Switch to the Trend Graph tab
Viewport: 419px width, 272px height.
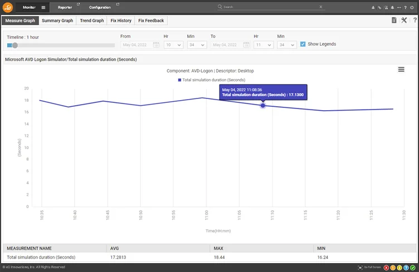tap(91, 21)
